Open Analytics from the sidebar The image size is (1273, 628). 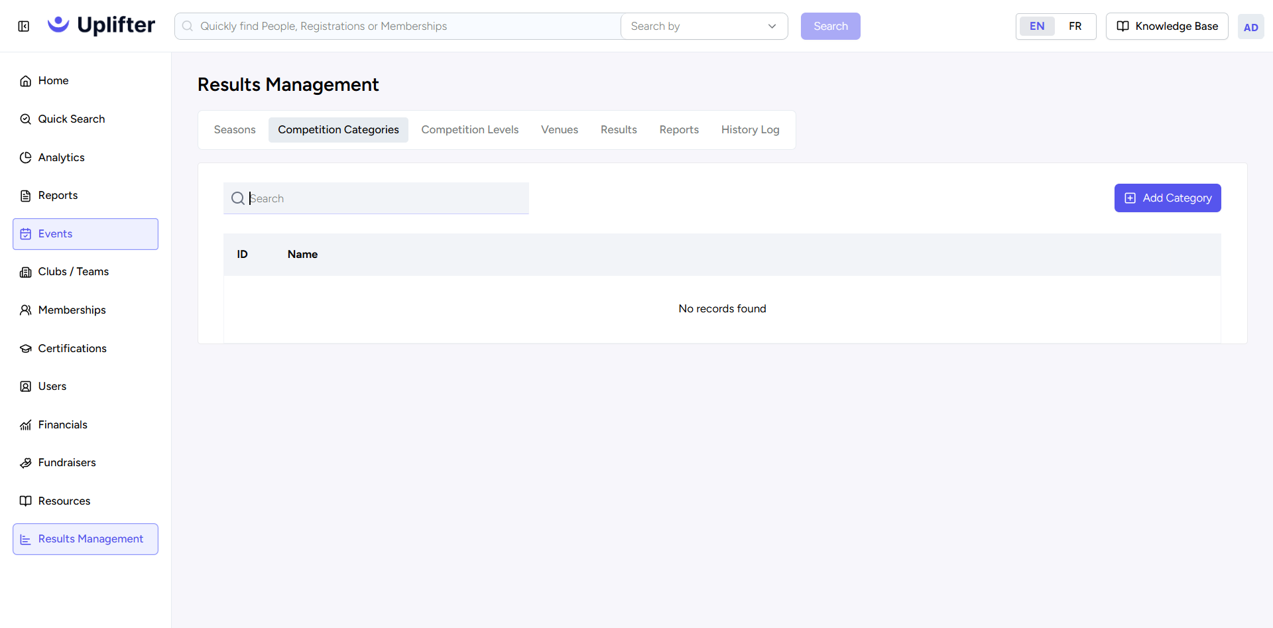pyautogui.click(x=86, y=158)
